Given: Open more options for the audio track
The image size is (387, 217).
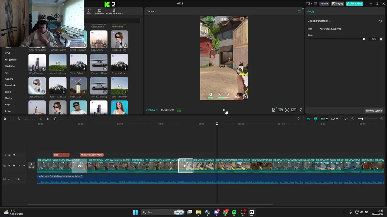Looking at the screenshot, I should click(24, 179).
